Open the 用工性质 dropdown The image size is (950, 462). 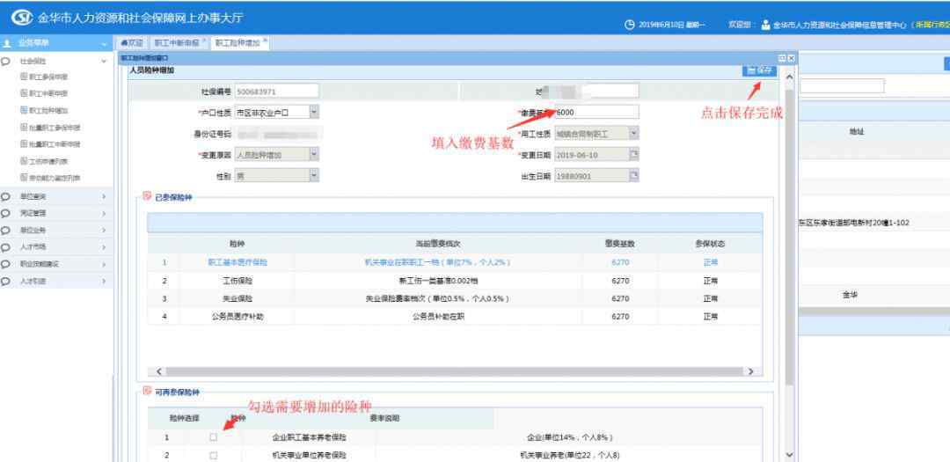pyautogui.click(x=633, y=133)
